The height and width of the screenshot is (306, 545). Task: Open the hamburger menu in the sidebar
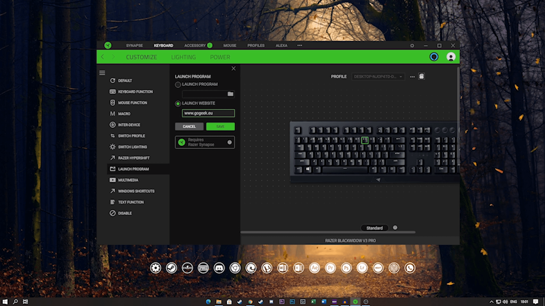(x=102, y=73)
